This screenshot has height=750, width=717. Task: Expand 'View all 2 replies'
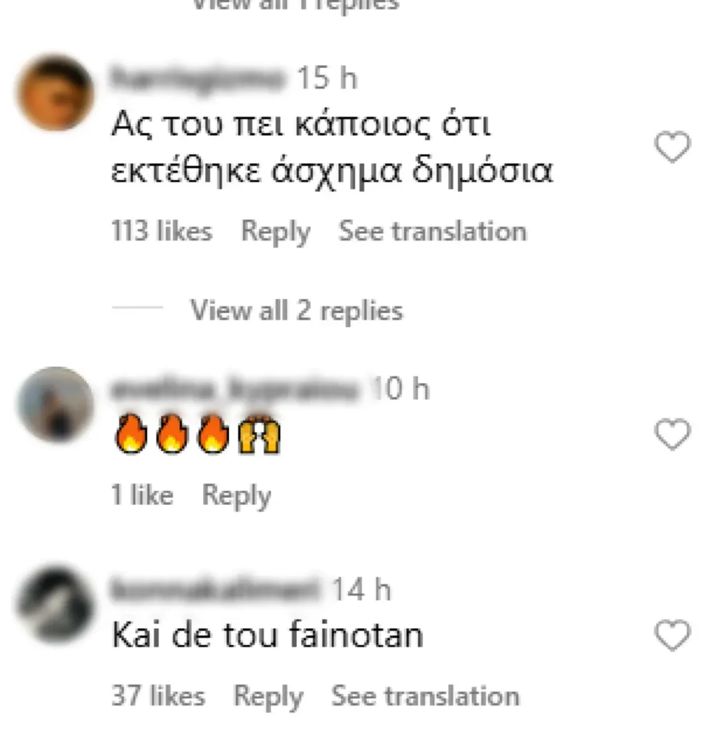pyautogui.click(x=296, y=310)
